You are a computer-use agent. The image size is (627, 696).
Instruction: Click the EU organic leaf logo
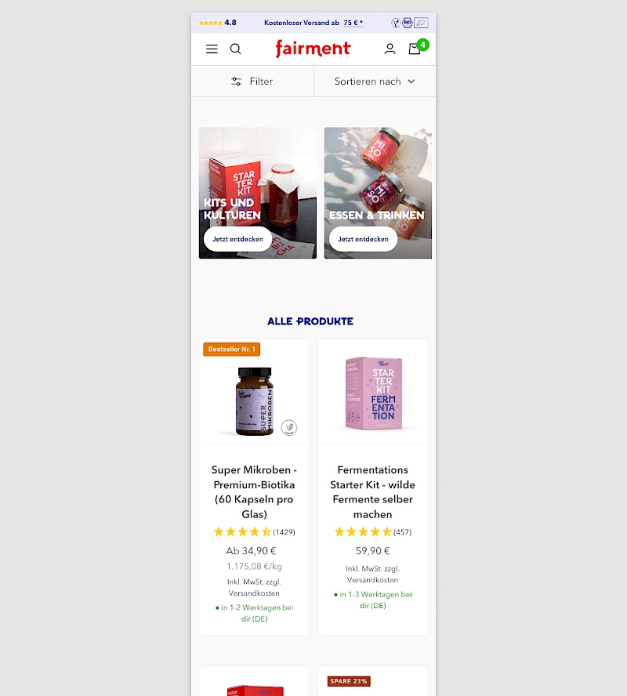421,23
